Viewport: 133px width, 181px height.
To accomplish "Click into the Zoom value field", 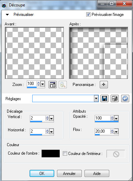I will pyautogui.click(x=32, y=84).
